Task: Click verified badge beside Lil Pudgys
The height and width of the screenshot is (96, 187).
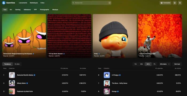Action: click(x=120, y=75)
